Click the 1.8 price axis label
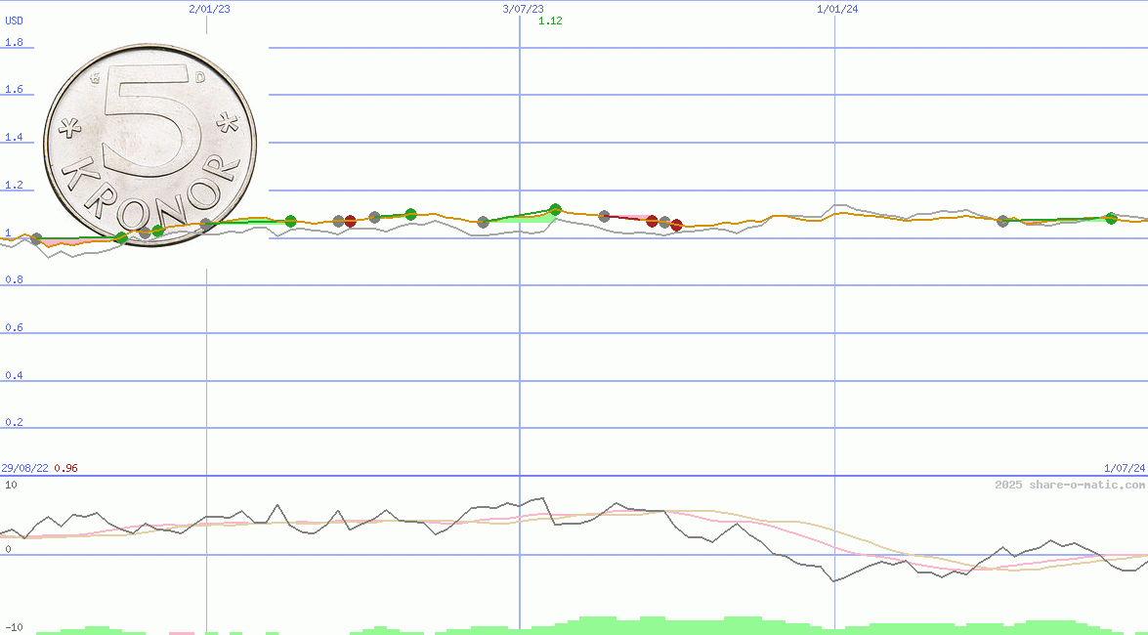 pos(14,42)
